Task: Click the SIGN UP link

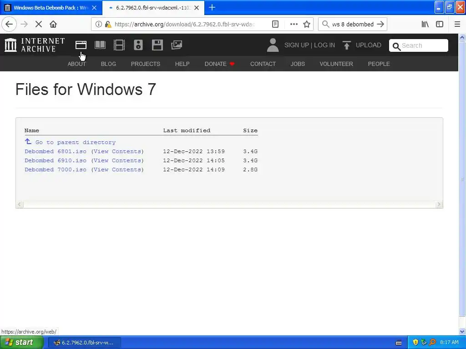Action: pos(297,45)
